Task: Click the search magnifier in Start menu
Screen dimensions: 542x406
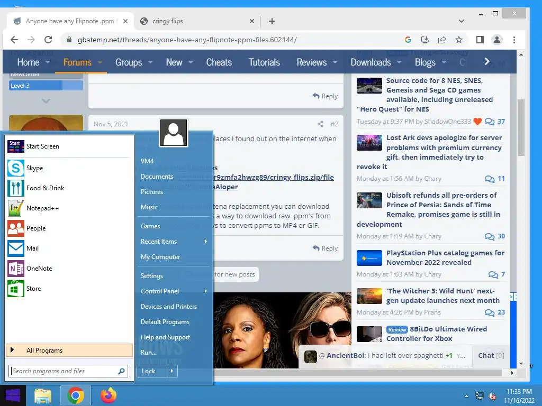Action: (121, 371)
